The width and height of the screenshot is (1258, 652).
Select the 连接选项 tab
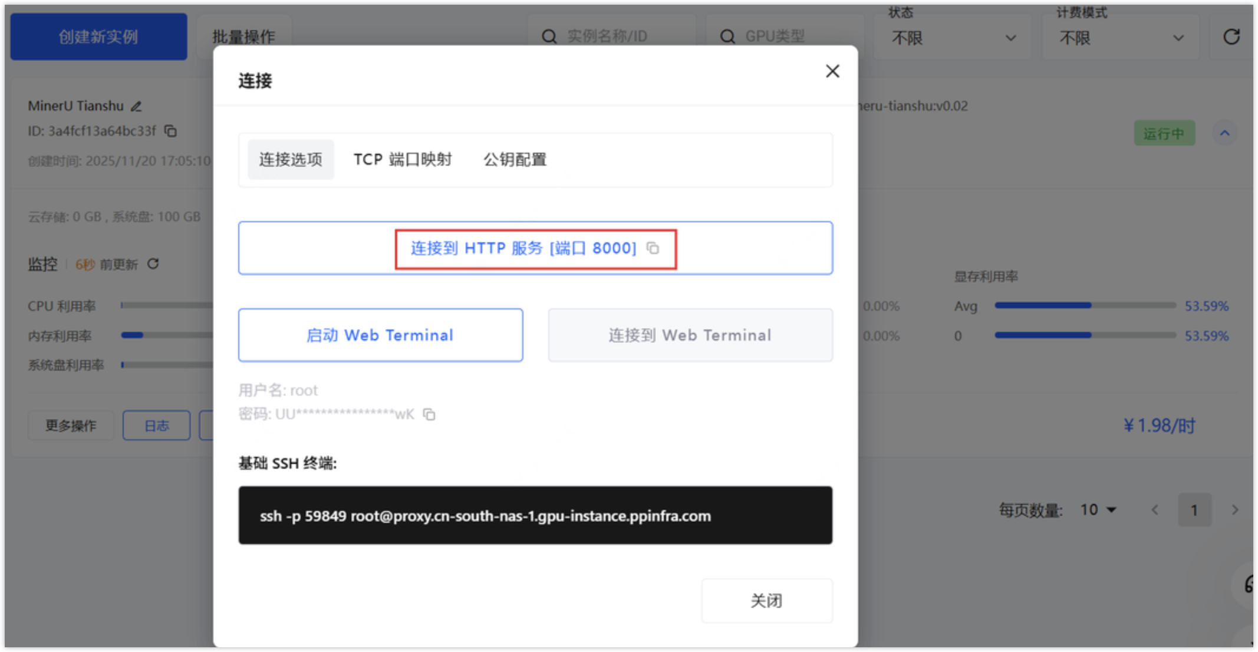pyautogui.click(x=291, y=160)
